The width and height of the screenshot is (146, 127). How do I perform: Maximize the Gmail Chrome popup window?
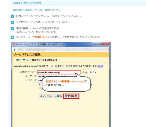point(99,44)
